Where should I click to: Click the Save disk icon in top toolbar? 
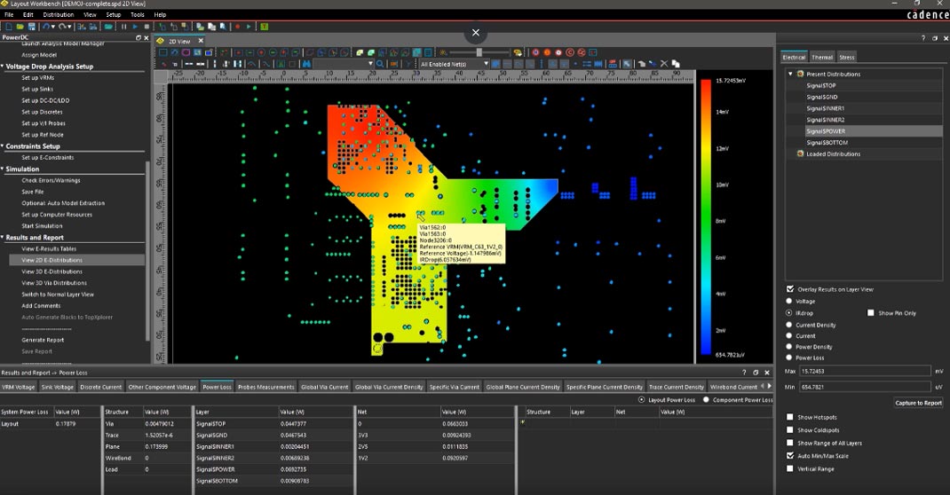click(x=31, y=27)
